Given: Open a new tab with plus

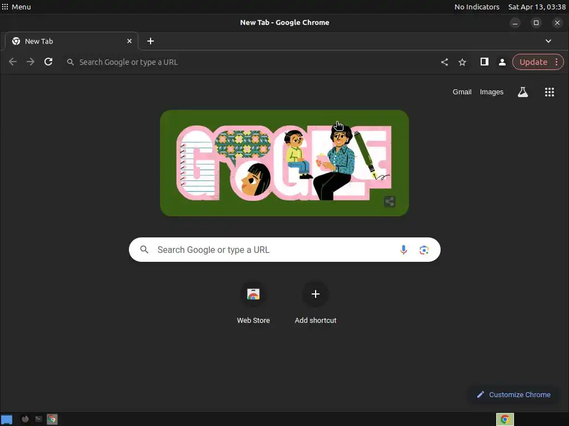Looking at the screenshot, I should pyautogui.click(x=151, y=41).
